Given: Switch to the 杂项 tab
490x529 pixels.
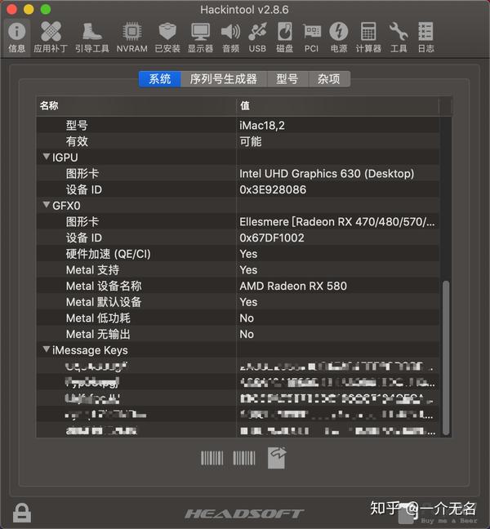Looking at the screenshot, I should point(328,79).
